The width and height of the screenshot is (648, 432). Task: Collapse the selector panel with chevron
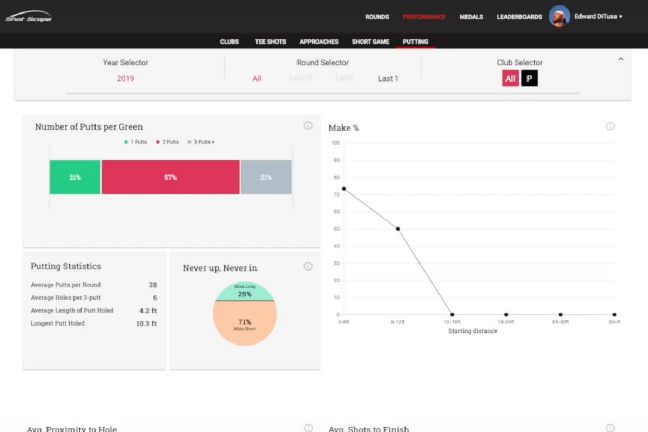point(620,59)
